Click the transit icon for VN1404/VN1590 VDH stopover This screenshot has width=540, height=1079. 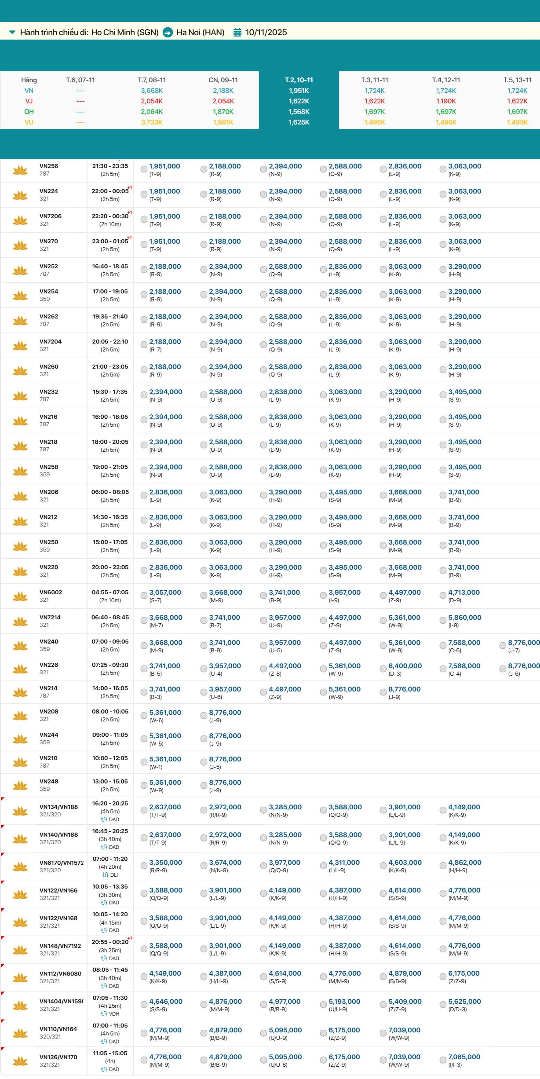(104, 1014)
